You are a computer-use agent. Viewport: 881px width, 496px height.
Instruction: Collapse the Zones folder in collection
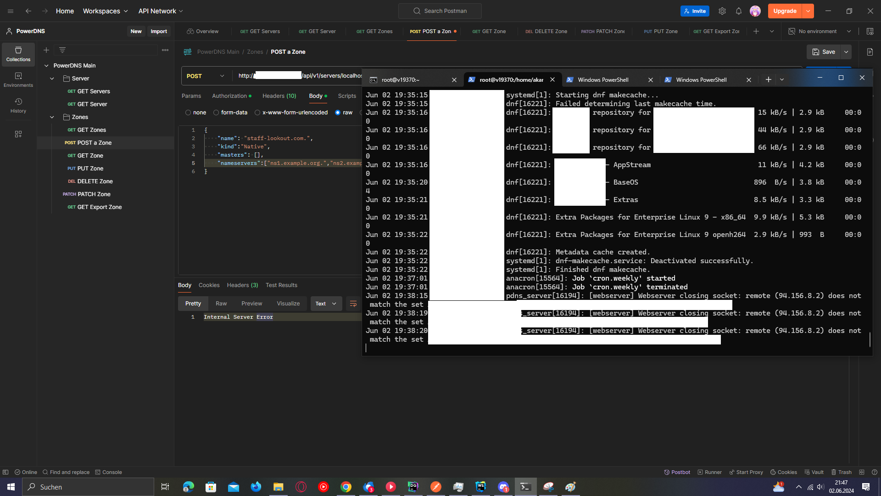(x=52, y=117)
